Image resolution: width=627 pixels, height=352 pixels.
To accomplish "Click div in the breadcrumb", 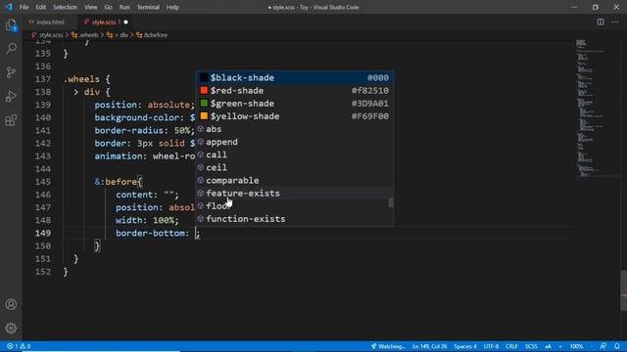I will (124, 35).
